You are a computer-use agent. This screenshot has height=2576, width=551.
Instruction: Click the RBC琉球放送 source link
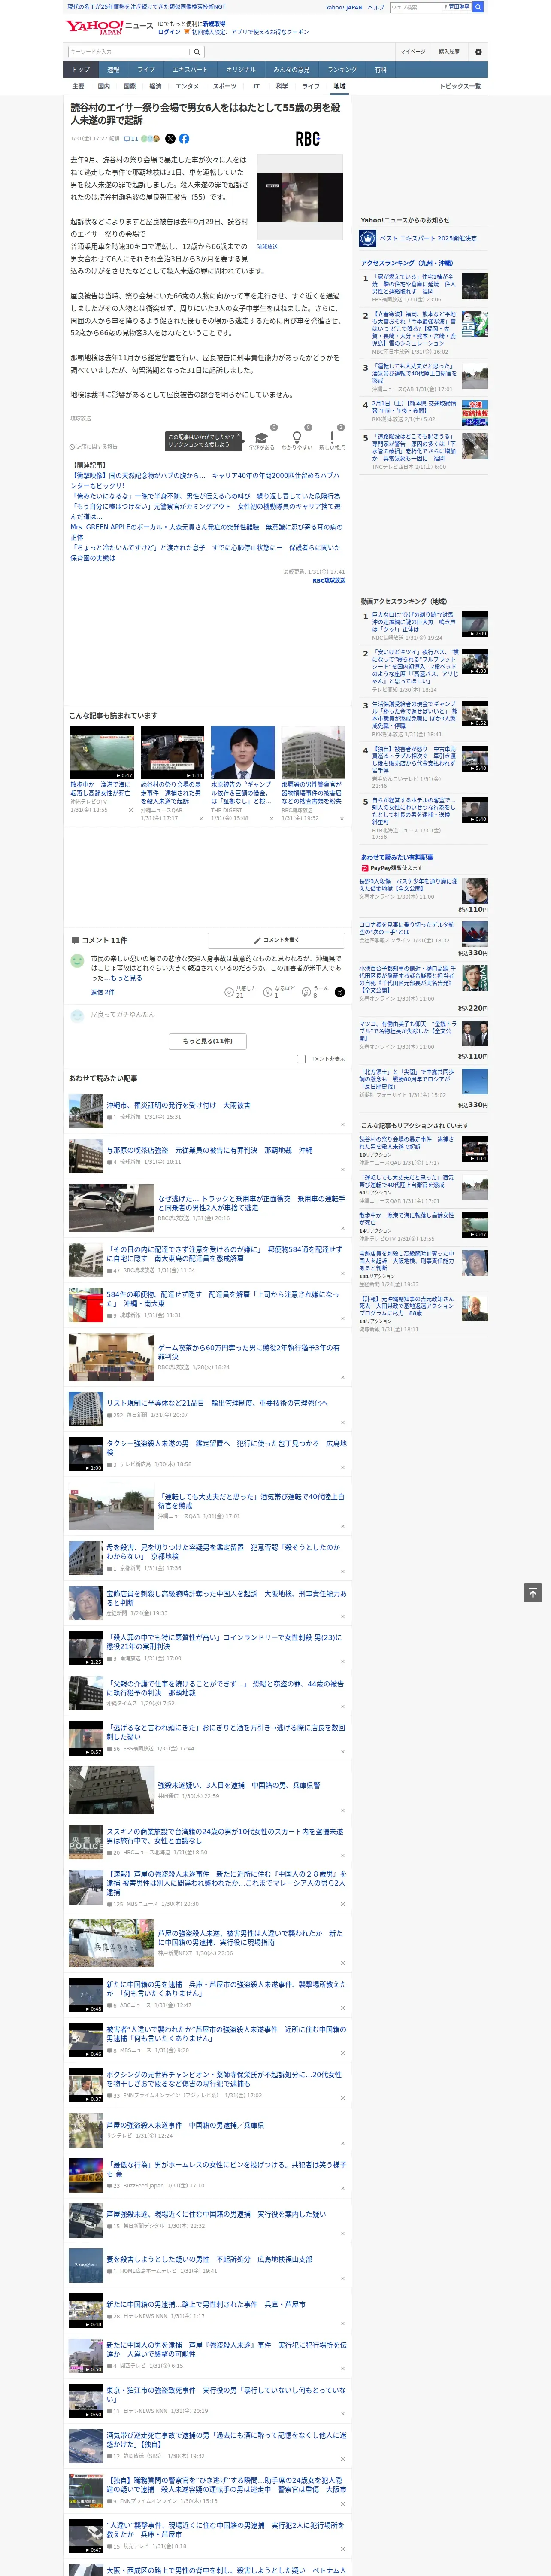(329, 581)
